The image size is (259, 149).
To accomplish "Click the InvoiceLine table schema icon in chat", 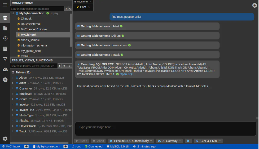I will coord(78,45).
